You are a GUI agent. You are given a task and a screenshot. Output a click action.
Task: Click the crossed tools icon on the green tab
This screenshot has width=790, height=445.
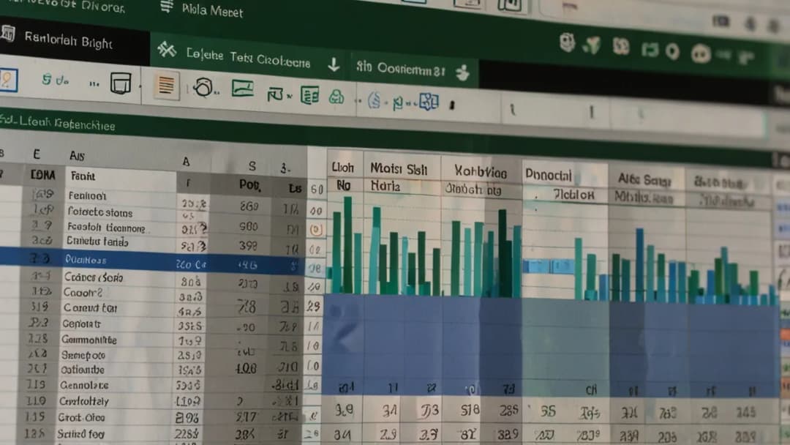[167, 50]
